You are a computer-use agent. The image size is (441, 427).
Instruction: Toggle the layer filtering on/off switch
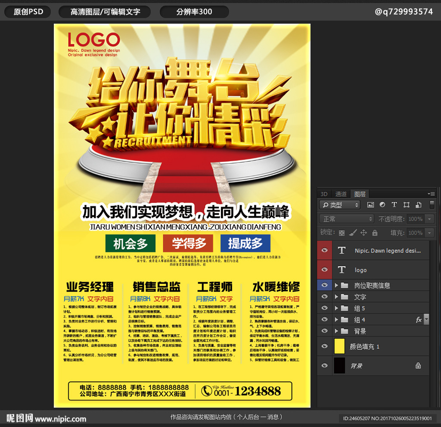coord(432,205)
